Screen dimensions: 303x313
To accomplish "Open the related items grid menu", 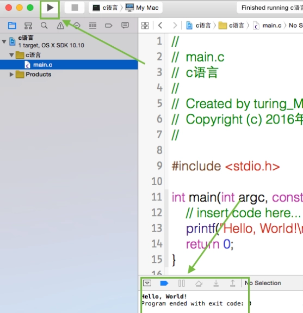I will (x=145, y=26).
